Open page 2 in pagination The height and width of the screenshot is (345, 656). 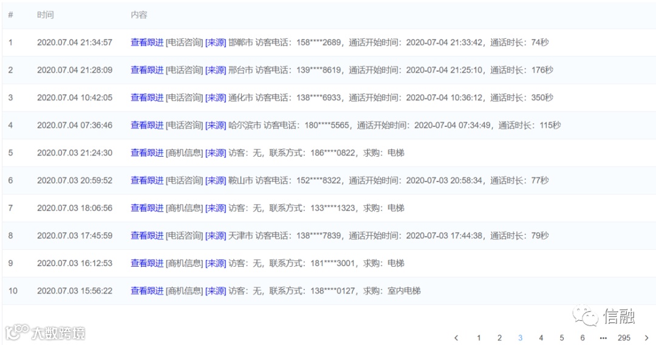tap(499, 338)
